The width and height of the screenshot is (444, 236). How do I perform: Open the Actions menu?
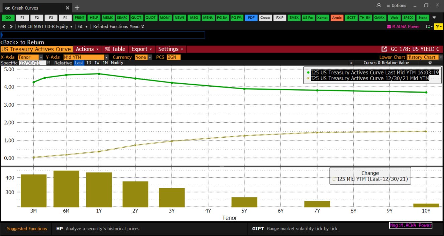87,49
